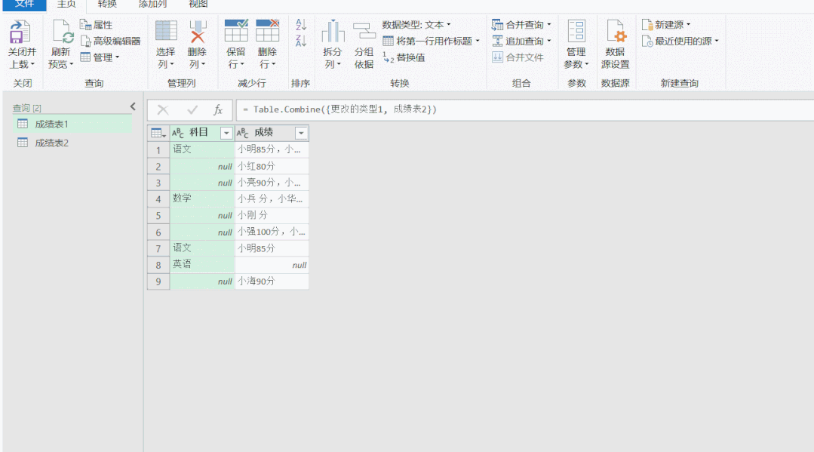Image resolution: width=814 pixels, height=452 pixels.
Task: Switch to the Home (主页) tab
Action: pyautogui.click(x=66, y=5)
